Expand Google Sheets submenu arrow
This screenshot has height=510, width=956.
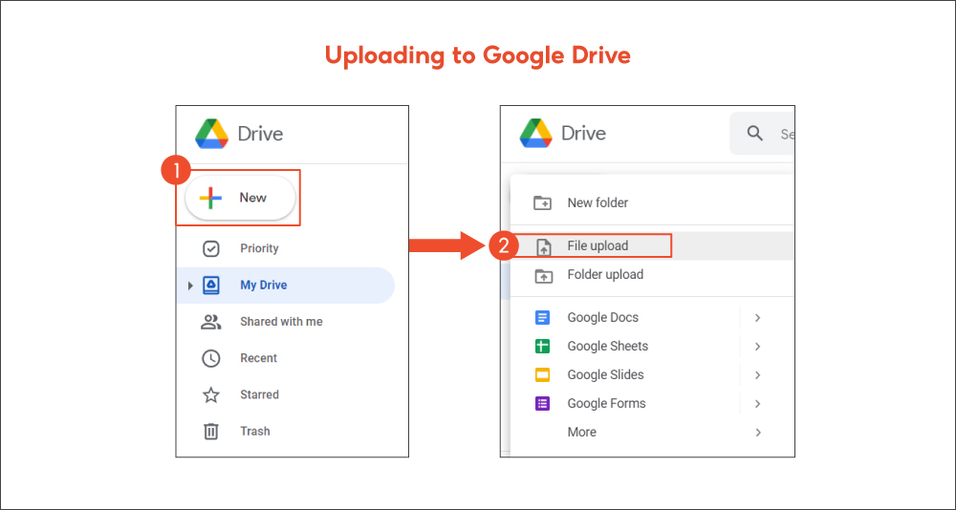(757, 347)
